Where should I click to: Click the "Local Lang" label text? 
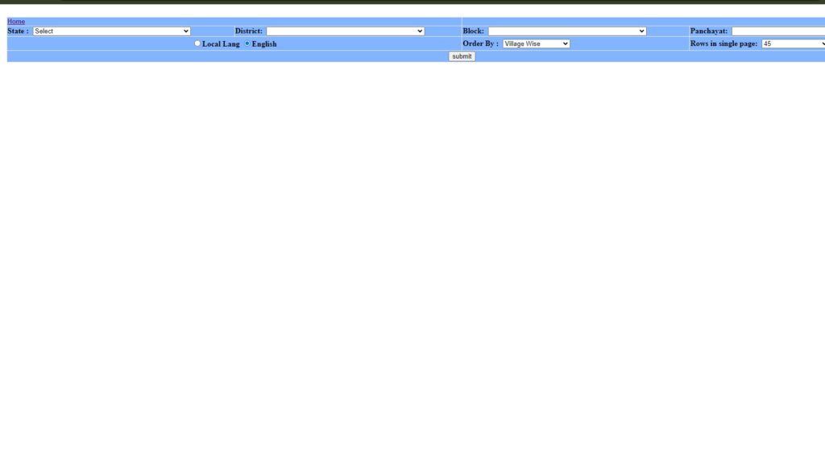point(221,44)
